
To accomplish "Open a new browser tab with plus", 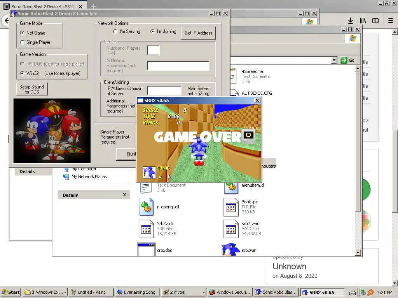I will [x=93, y=6].
